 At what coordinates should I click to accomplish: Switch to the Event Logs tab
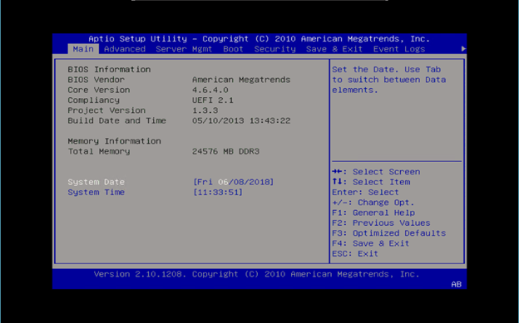[399, 49]
